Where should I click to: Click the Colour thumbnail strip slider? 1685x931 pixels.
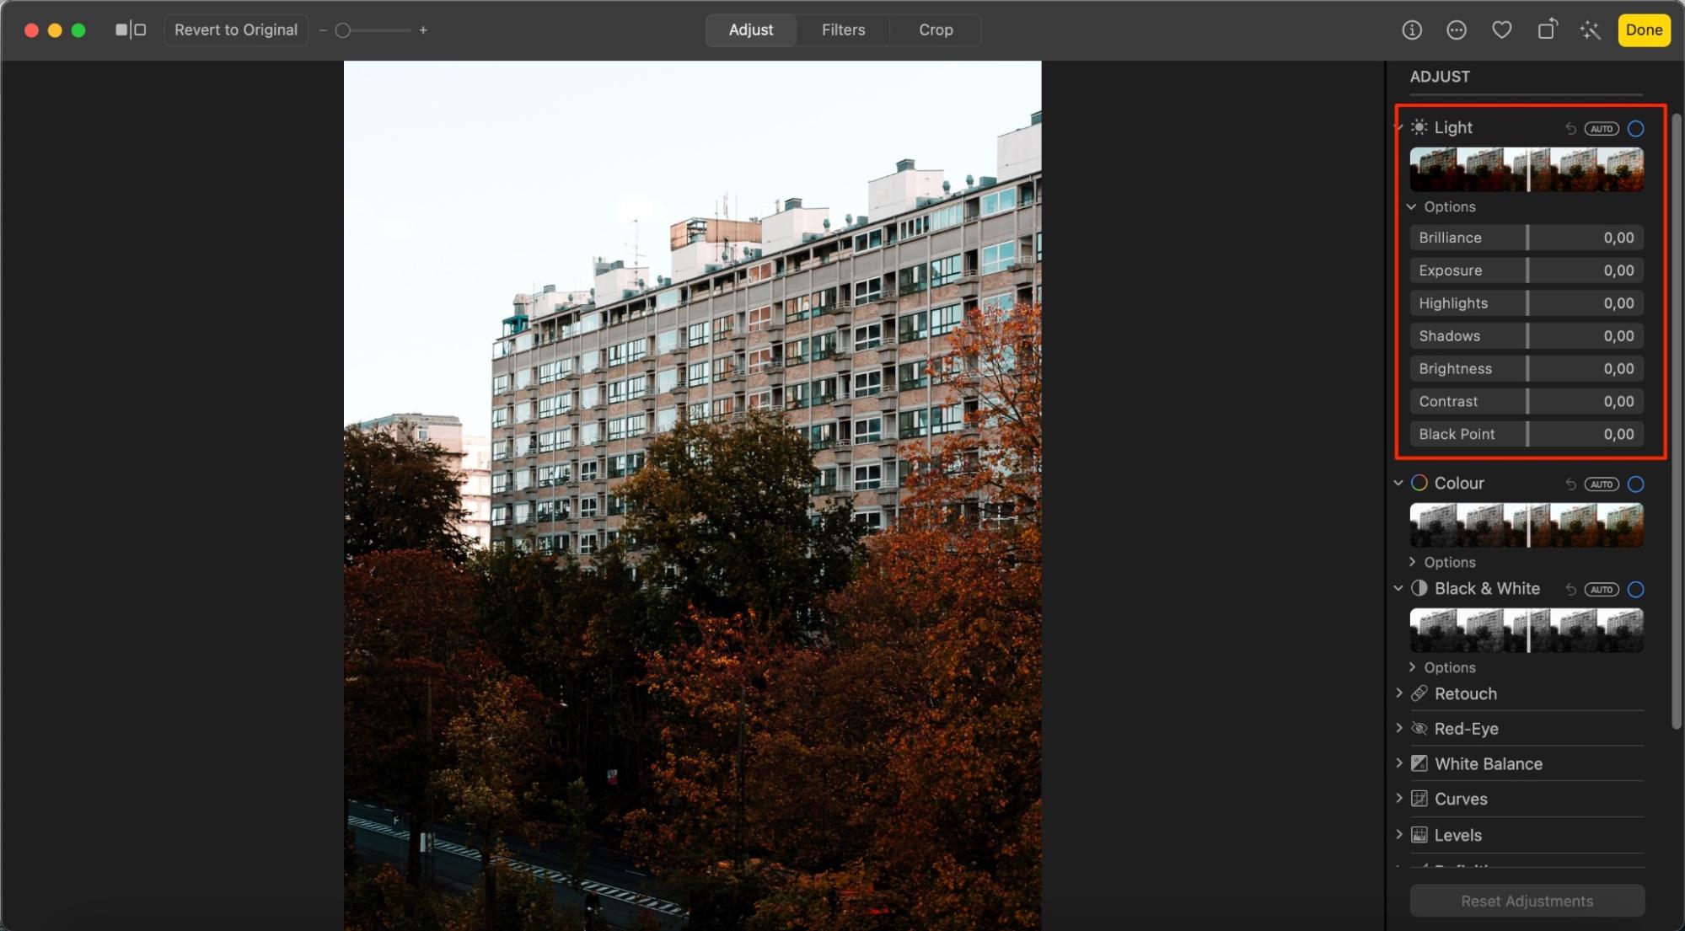[x=1527, y=525]
